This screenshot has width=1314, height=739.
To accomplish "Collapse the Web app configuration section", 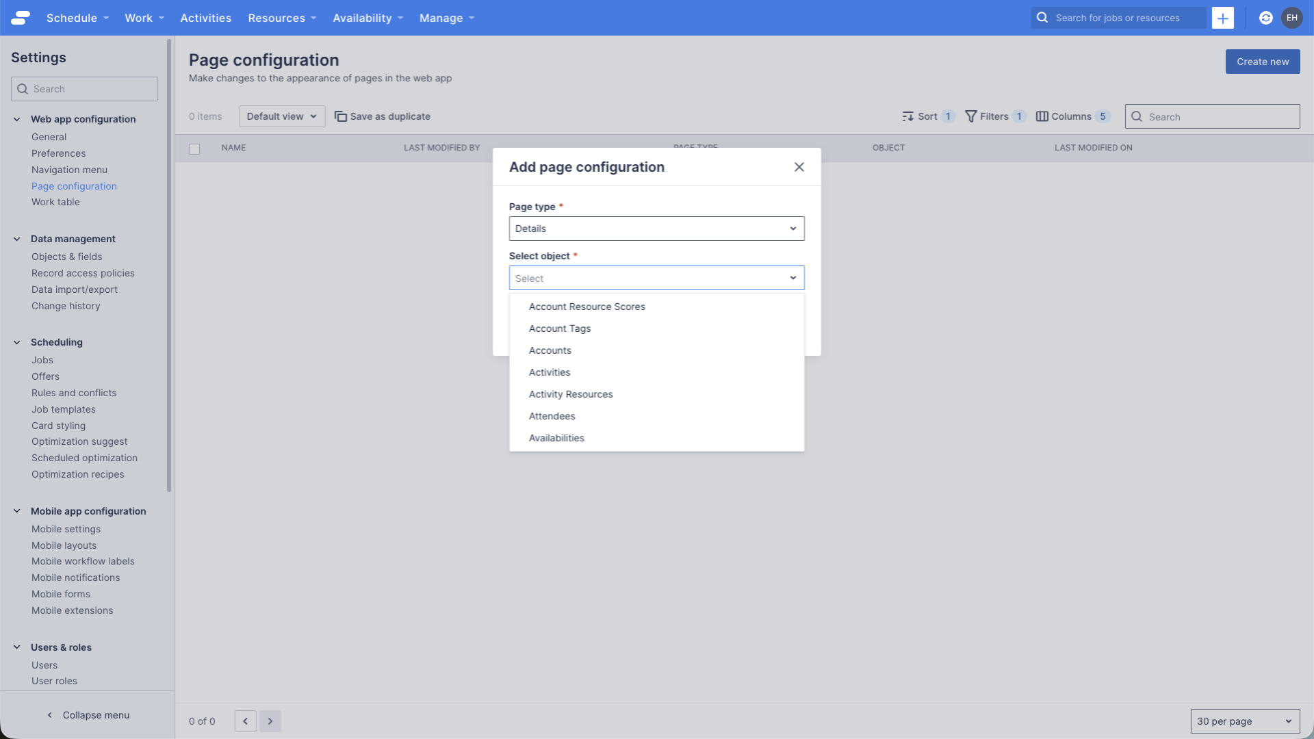I will pos(16,118).
